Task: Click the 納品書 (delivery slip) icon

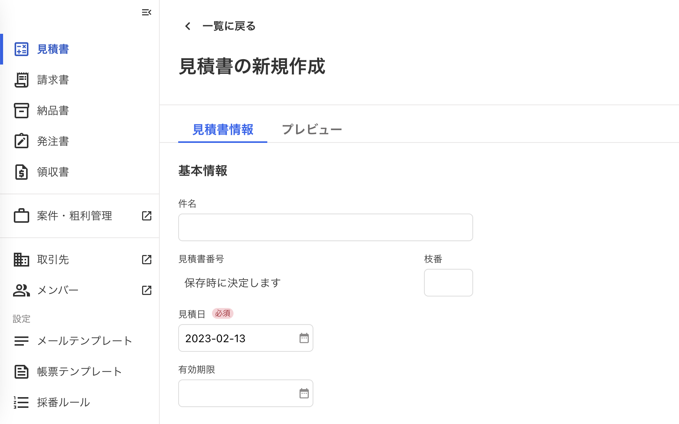Action: [22, 111]
